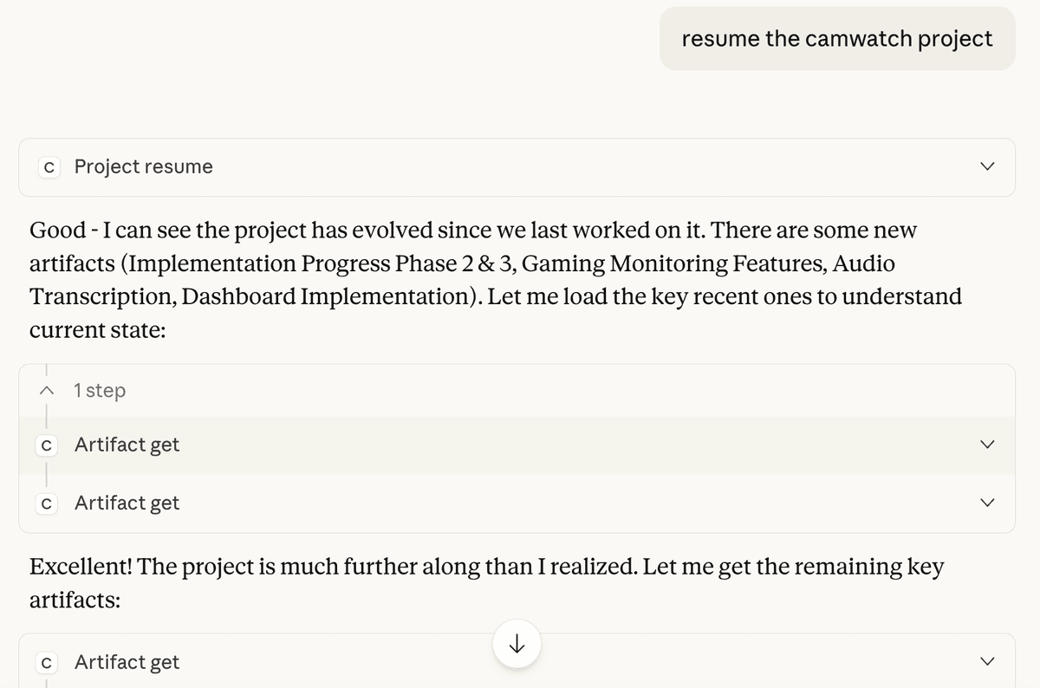Click the 1 step label
The width and height of the screenshot is (1040, 688).
[100, 390]
